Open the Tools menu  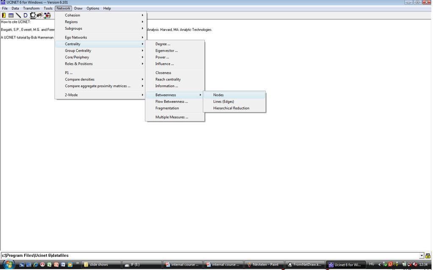pyautogui.click(x=48, y=8)
